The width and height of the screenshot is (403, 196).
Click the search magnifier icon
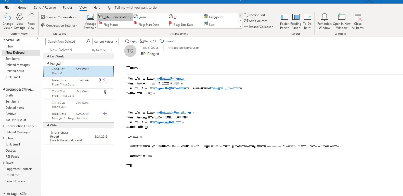point(88,41)
